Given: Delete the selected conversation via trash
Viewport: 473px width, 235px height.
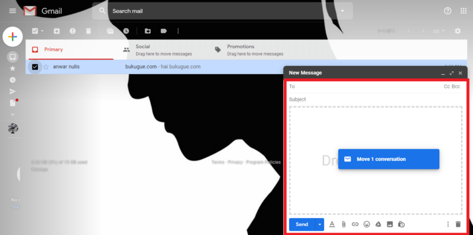Looking at the screenshot, I should [88, 31].
